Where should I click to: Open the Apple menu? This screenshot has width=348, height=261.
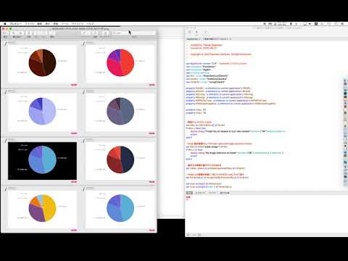tap(5, 24)
